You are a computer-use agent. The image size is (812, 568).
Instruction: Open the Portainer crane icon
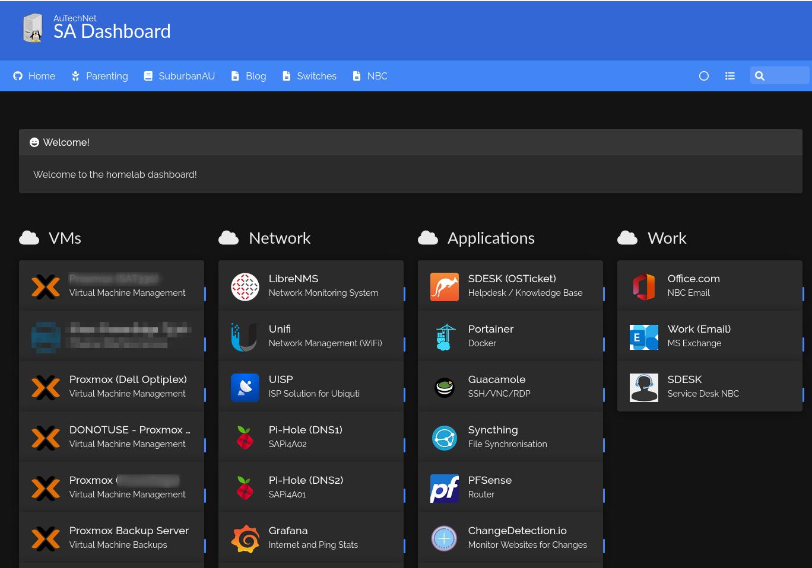[444, 337]
